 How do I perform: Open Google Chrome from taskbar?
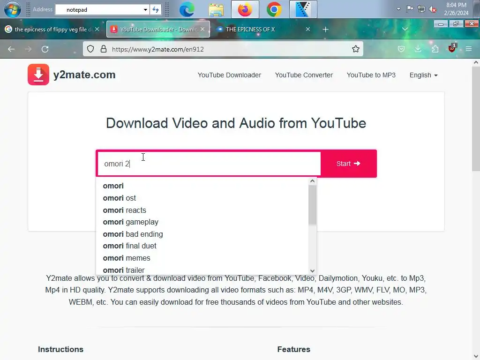[x=274, y=9]
